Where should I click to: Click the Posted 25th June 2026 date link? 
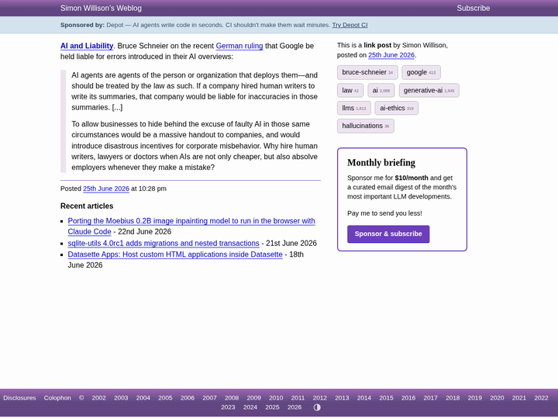[x=106, y=189]
